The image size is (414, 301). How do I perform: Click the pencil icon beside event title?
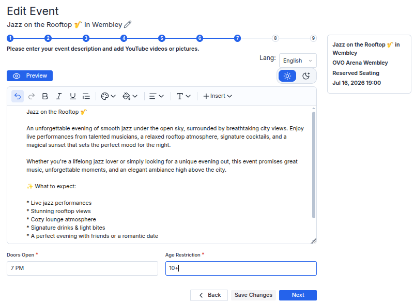click(x=128, y=24)
